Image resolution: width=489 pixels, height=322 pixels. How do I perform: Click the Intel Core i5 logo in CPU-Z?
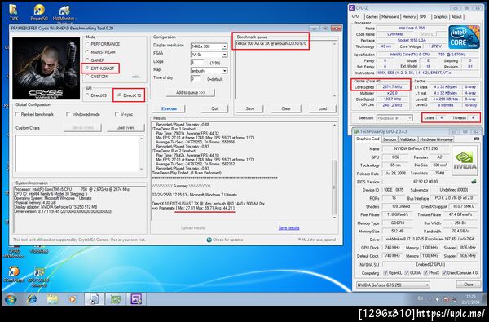pyautogui.click(x=464, y=37)
